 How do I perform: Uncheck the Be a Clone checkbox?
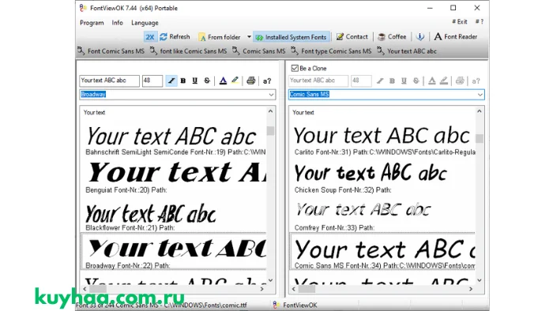point(295,68)
